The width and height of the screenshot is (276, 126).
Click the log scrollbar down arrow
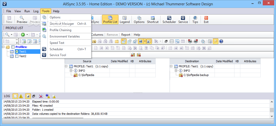tap(272, 116)
